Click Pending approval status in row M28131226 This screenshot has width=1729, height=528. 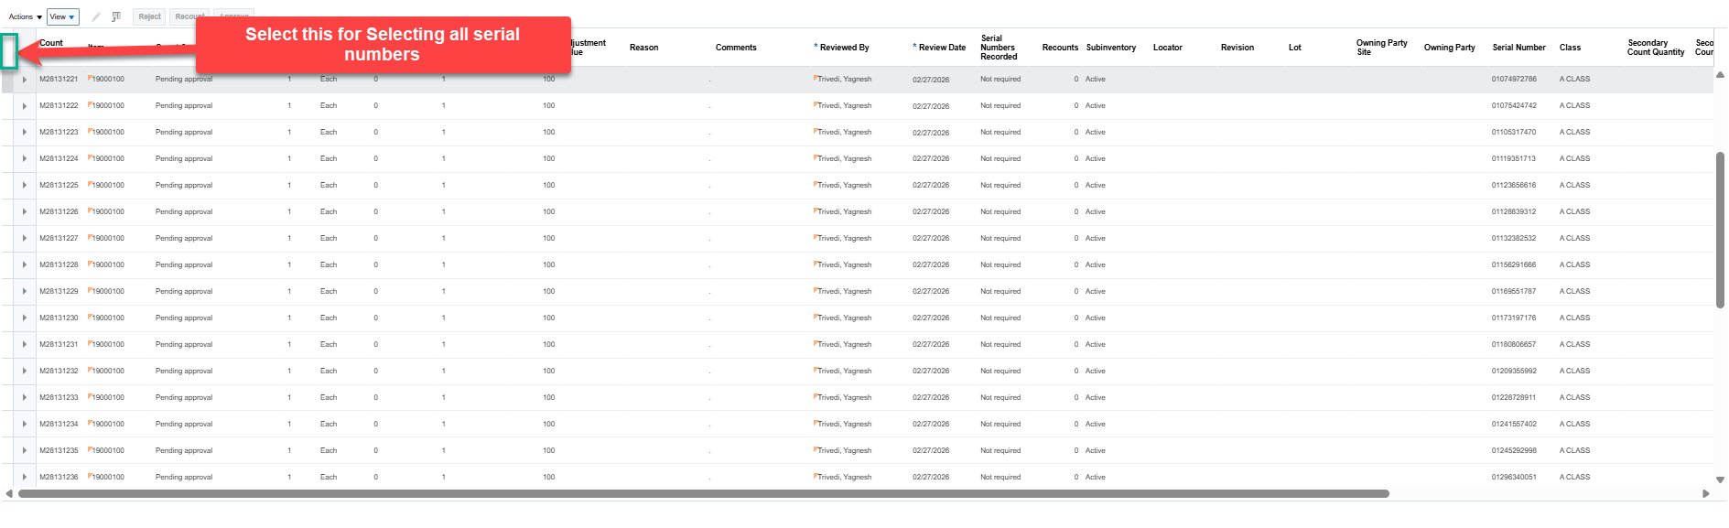(184, 212)
